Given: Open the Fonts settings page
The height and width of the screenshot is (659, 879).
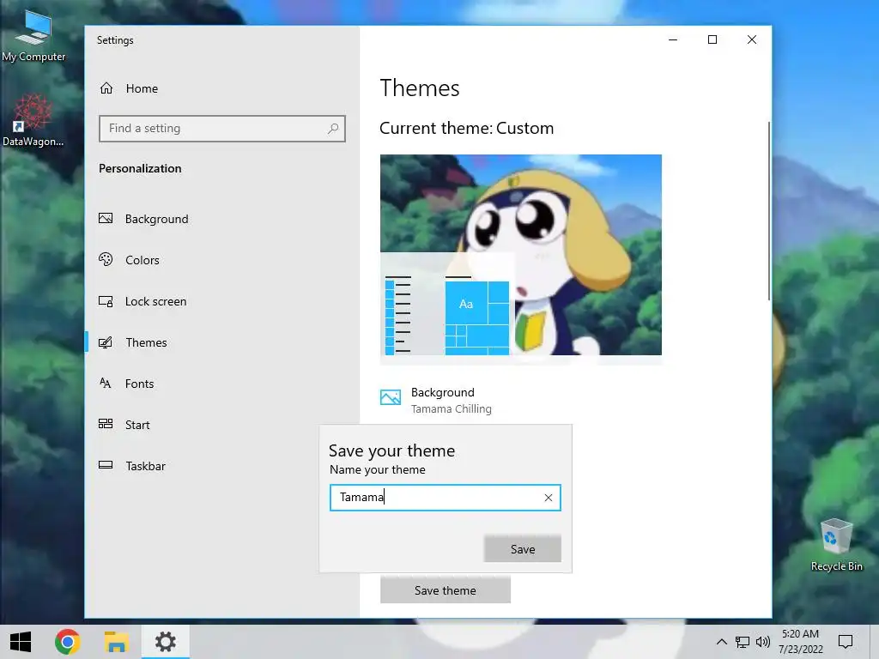Looking at the screenshot, I should pyautogui.click(x=222, y=384).
